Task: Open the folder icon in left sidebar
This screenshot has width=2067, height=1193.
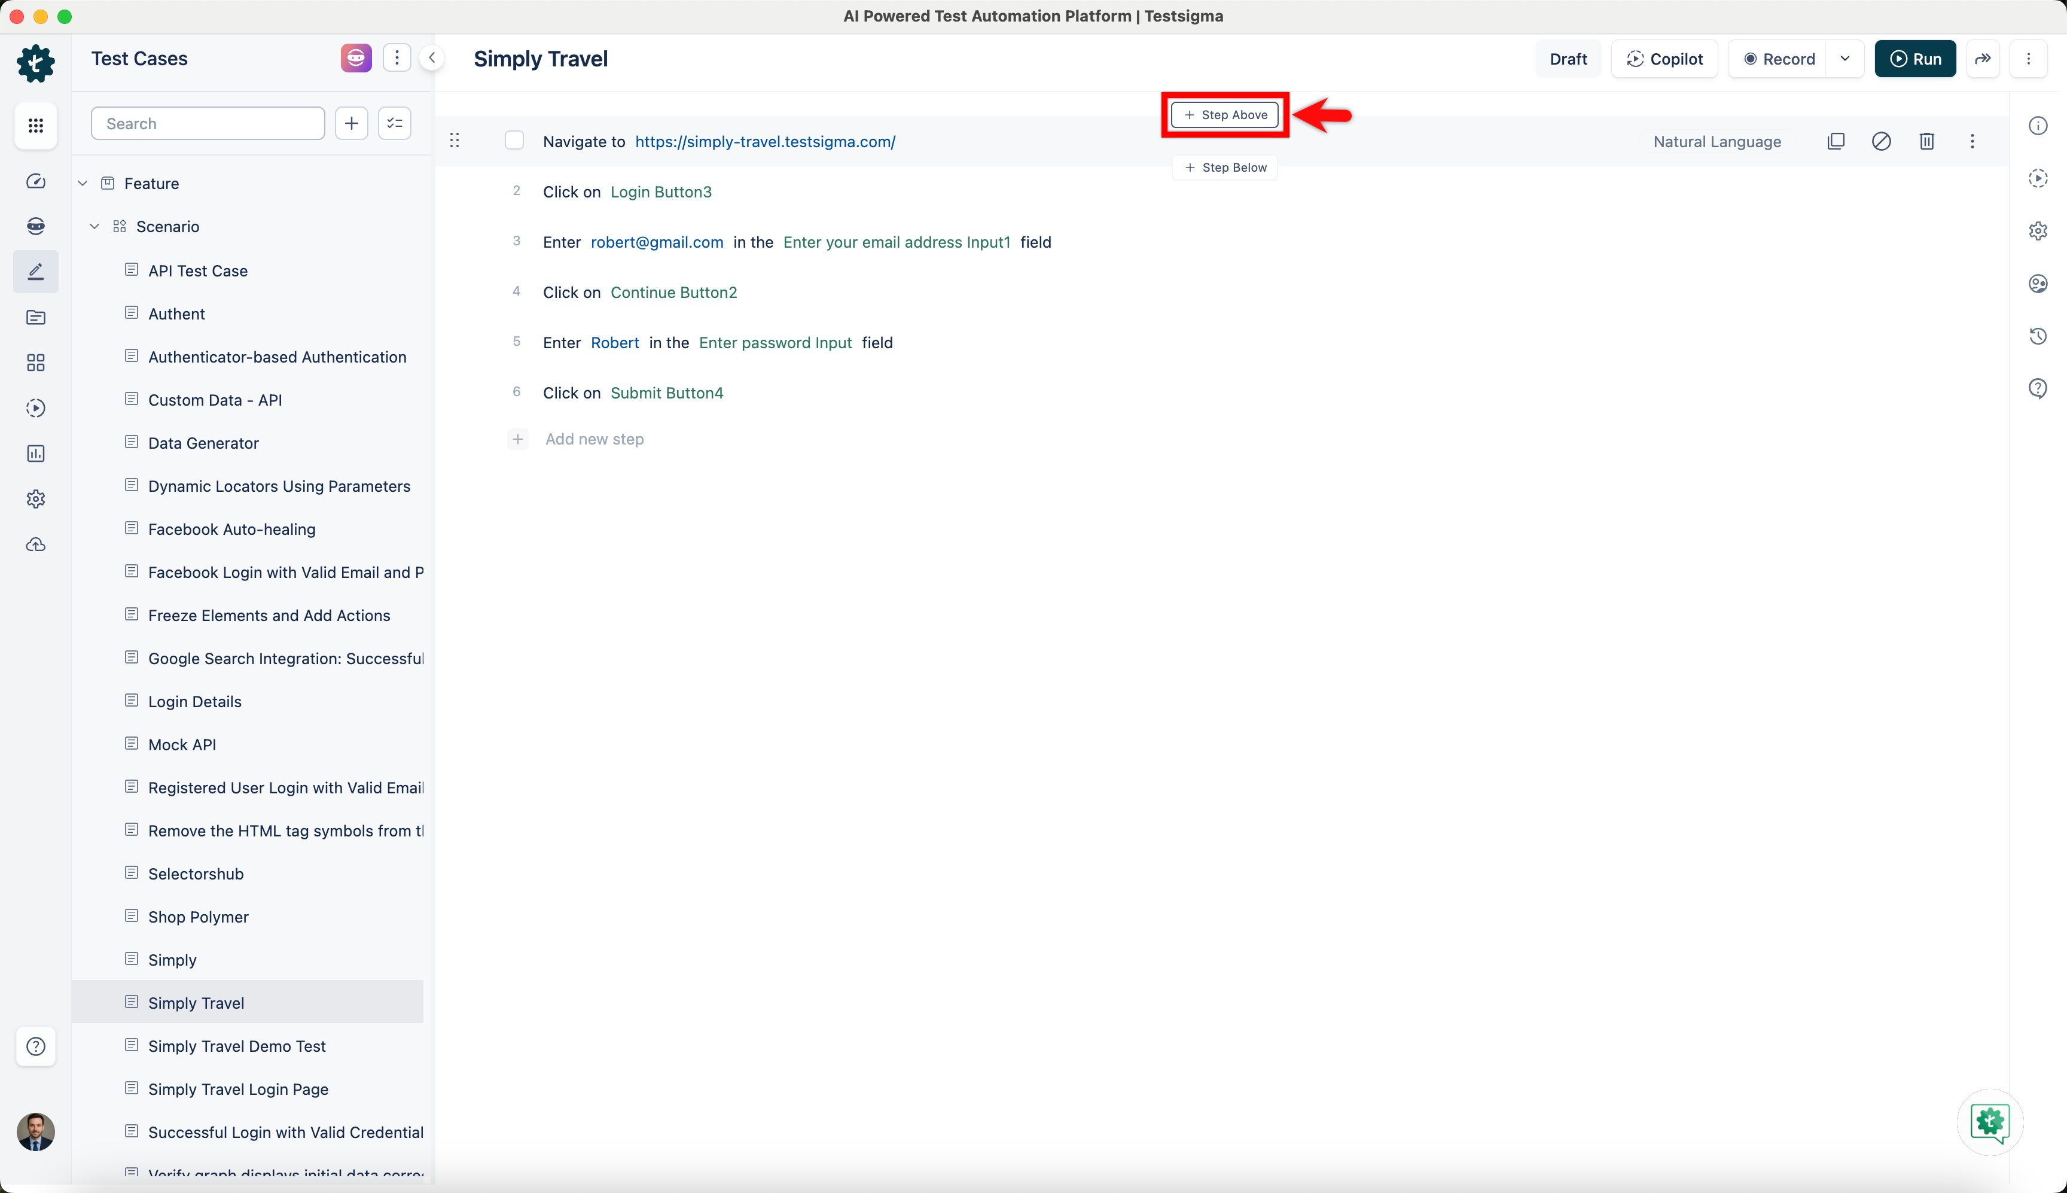Action: click(x=35, y=317)
